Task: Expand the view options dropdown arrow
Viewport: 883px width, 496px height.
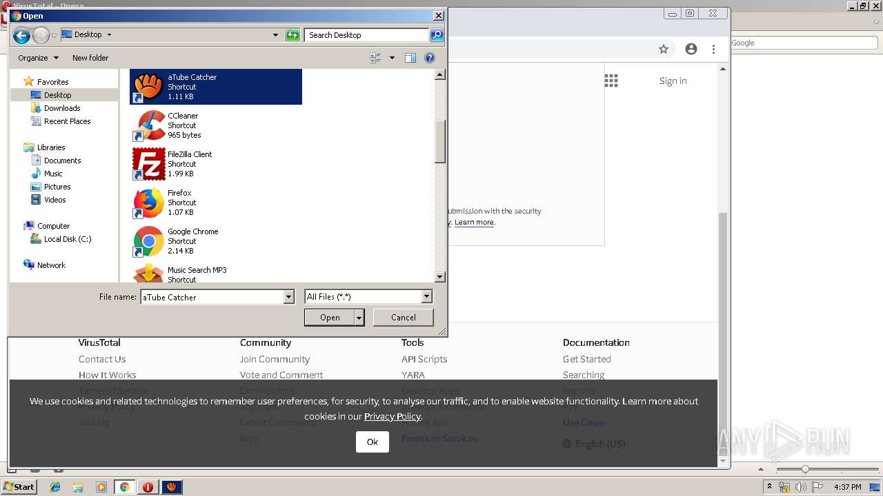Action: point(392,58)
